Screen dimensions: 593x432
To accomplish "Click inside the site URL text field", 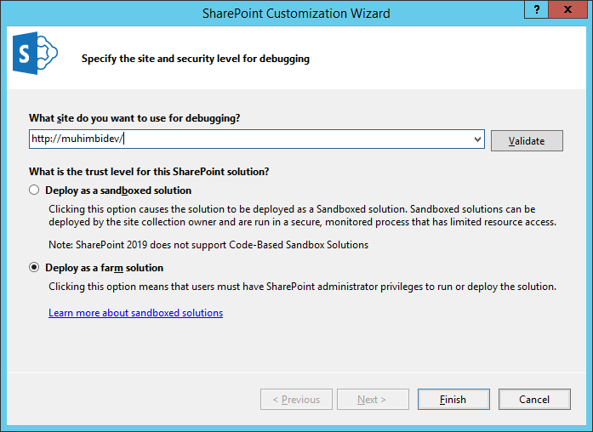I will (250, 139).
